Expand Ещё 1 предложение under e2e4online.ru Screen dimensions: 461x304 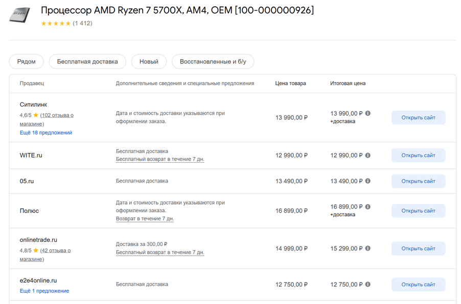tap(44, 291)
